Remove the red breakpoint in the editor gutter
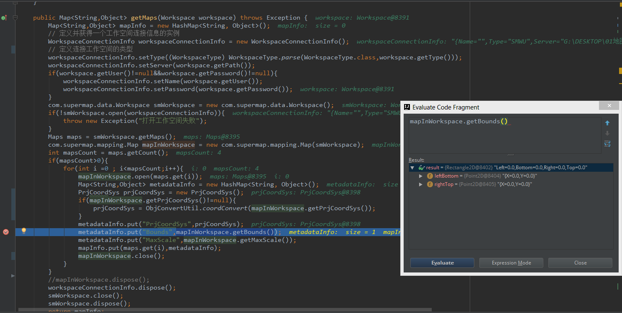 coord(6,232)
